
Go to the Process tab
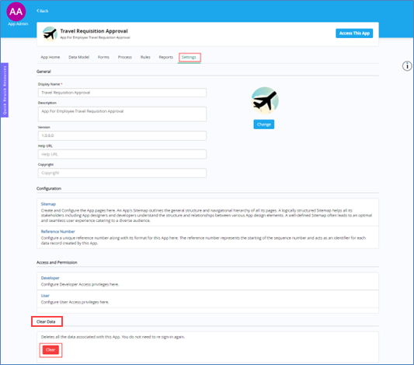124,57
